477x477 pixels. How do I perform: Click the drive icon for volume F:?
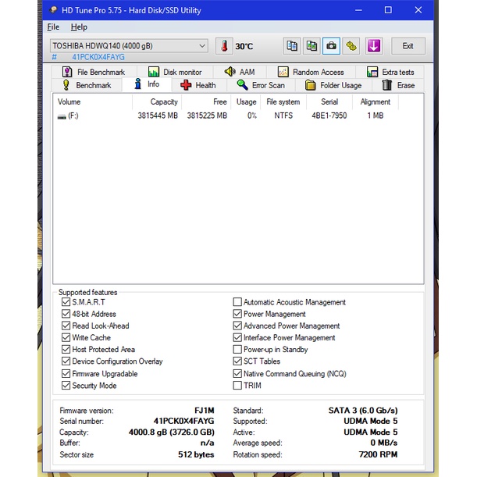(62, 116)
